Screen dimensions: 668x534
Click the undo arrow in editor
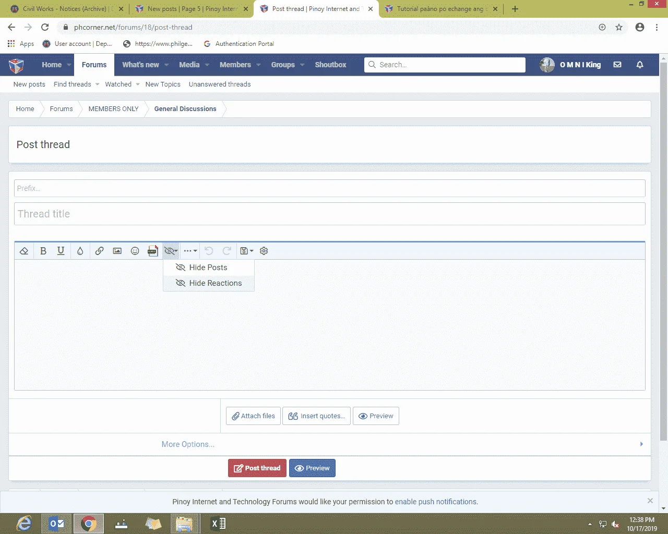point(209,251)
